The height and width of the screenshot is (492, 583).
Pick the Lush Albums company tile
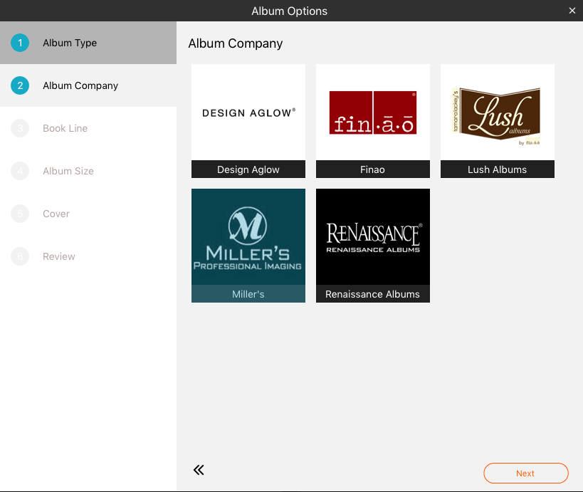pyautogui.click(x=498, y=121)
